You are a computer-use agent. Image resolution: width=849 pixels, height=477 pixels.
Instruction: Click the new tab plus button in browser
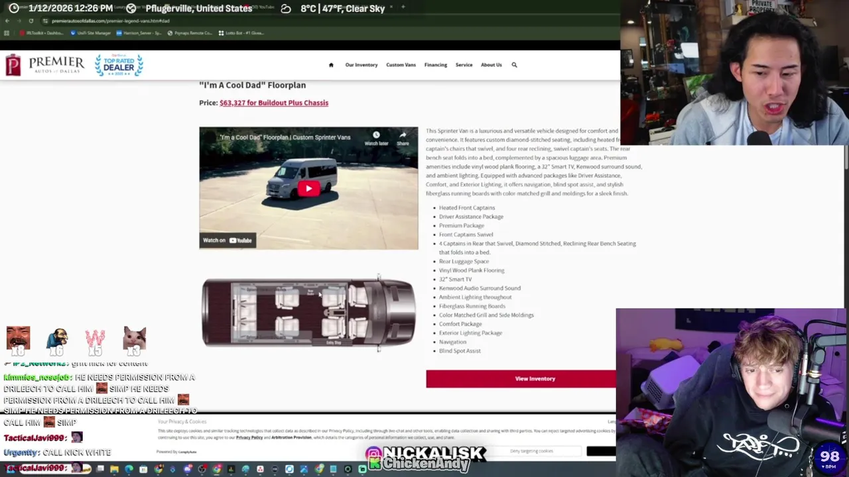pos(403,7)
